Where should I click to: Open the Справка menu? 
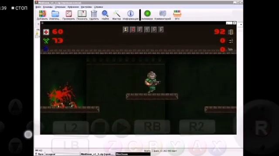click(x=99, y=7)
